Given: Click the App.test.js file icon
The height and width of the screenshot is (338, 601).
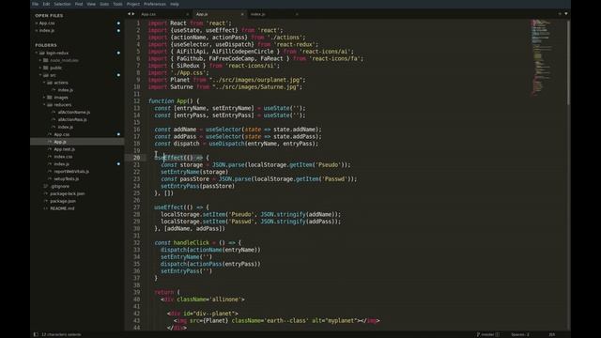Looking at the screenshot, I should 50,149.
